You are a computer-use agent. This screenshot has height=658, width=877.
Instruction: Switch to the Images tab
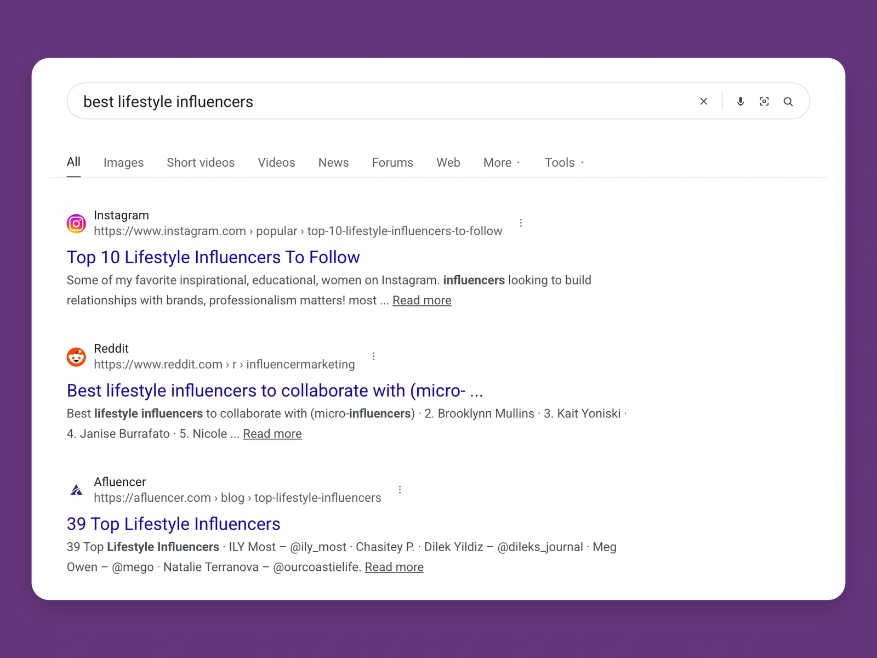point(123,163)
